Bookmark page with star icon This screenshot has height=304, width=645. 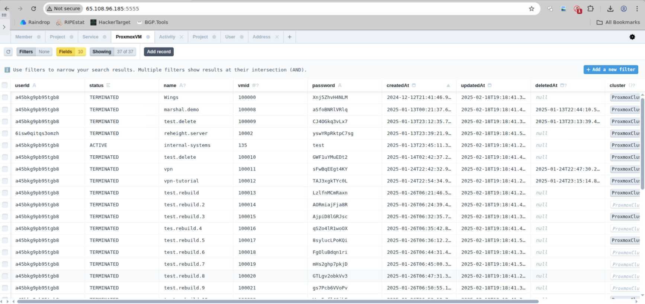(531, 9)
